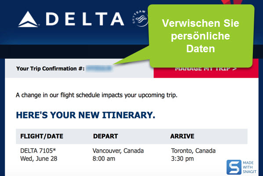Click the DELTA 7105* flight number
Image resolution: width=263 pixels, height=176 pixels.
[38, 151]
